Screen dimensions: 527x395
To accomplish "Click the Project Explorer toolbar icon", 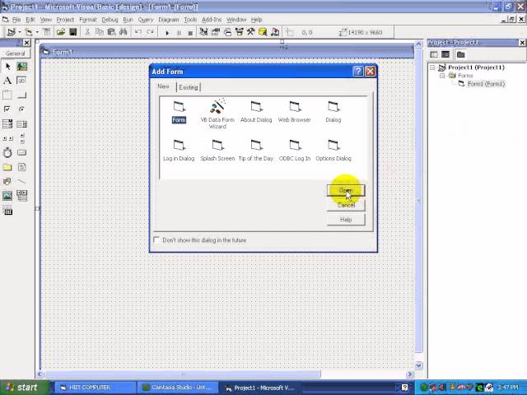I will tap(203, 32).
